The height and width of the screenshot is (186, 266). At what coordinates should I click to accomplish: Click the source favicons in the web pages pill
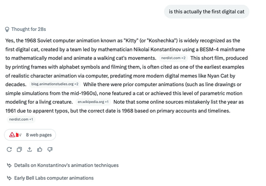pyautogui.click(x=15, y=135)
